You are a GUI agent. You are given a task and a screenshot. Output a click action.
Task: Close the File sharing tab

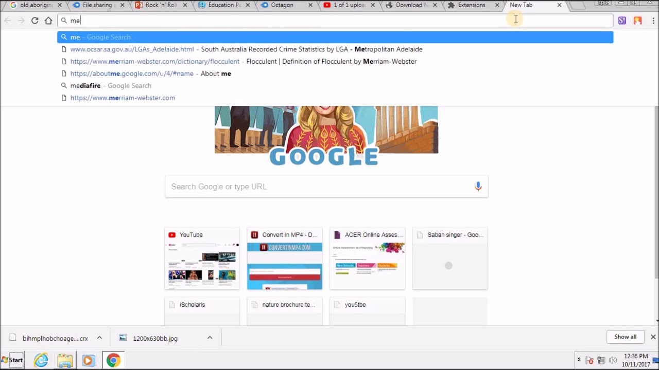click(123, 5)
